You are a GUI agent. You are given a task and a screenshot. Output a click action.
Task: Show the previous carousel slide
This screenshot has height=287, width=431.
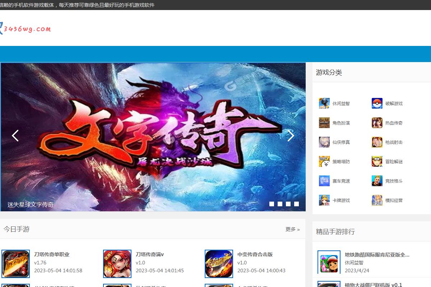coord(15,136)
